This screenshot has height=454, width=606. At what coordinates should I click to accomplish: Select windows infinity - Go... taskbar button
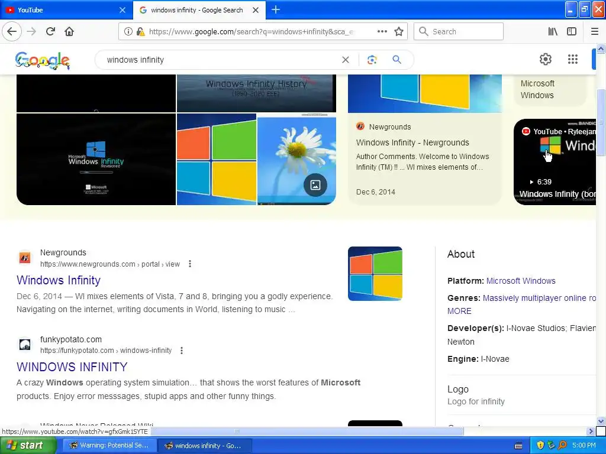coord(205,446)
